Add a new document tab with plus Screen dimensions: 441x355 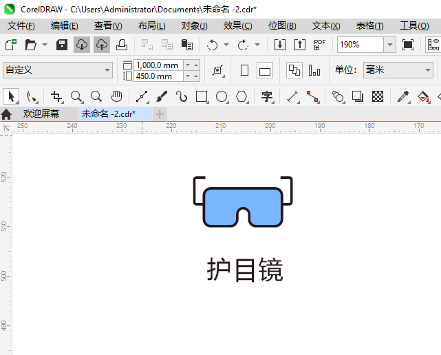tap(160, 114)
